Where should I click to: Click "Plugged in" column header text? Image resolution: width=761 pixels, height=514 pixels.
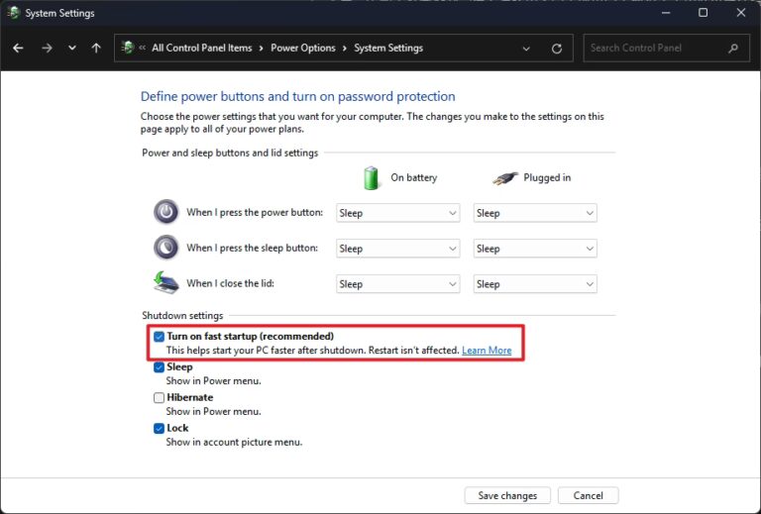point(547,177)
